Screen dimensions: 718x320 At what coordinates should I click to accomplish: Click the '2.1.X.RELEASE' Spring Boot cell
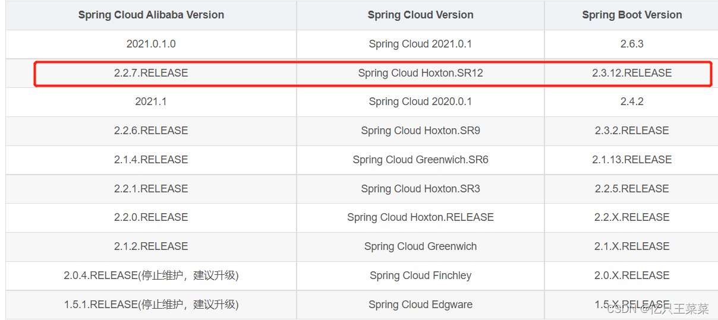pyautogui.click(x=631, y=246)
